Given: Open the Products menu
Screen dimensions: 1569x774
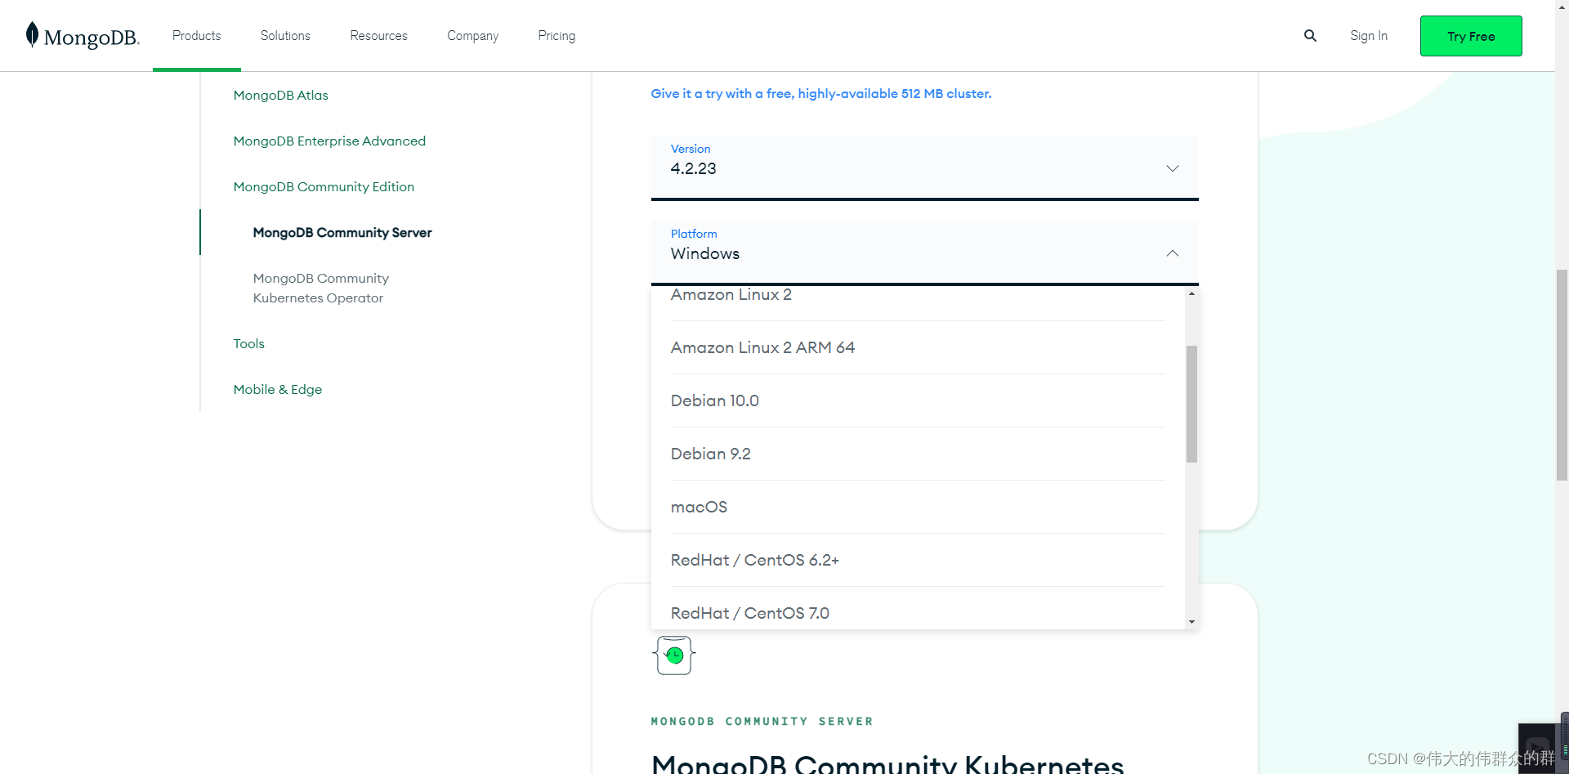Looking at the screenshot, I should (196, 36).
